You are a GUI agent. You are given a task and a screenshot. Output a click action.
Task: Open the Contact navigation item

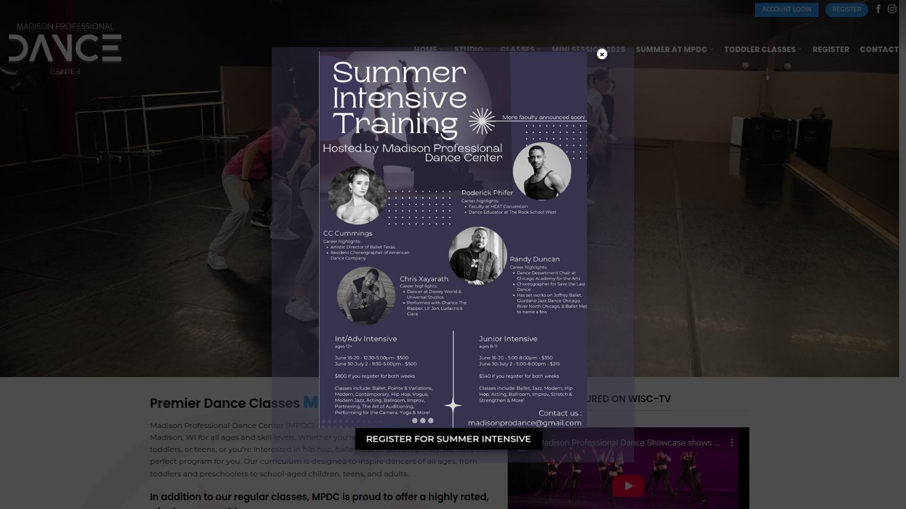[x=878, y=50]
